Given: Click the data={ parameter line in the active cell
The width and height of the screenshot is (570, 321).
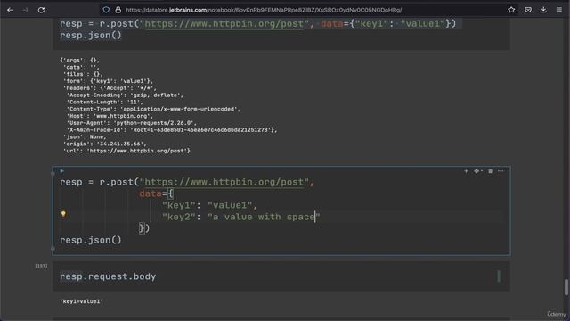Looking at the screenshot, I should tap(157, 193).
